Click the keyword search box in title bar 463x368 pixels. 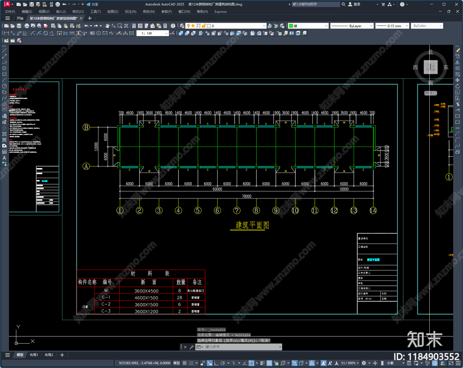coord(315,4)
